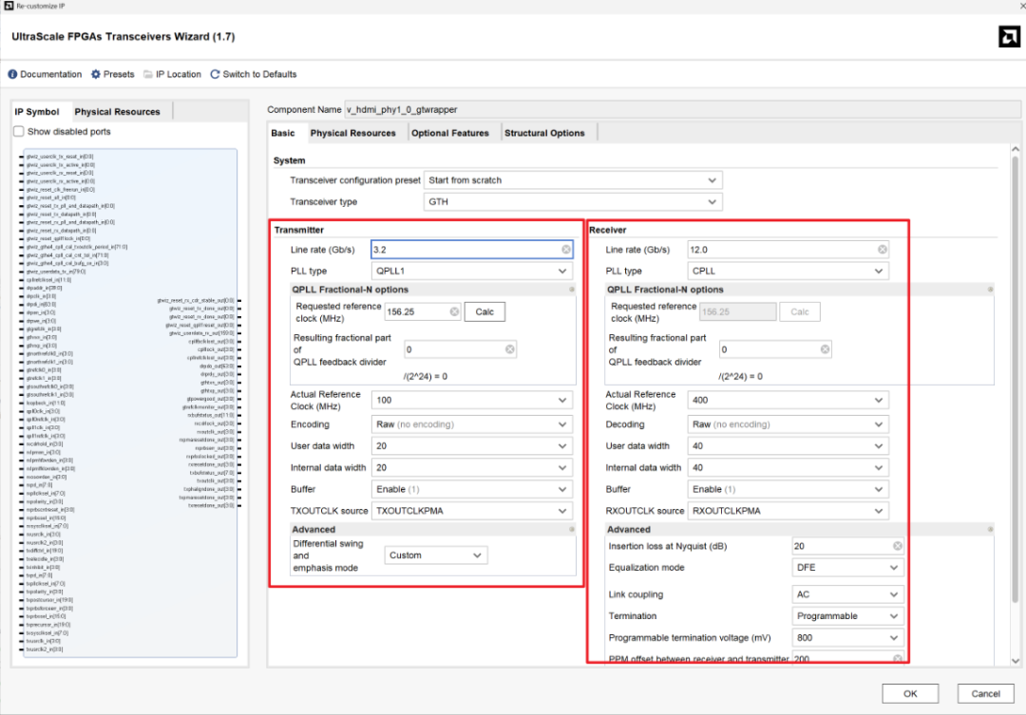Open the Structural Options tab
Image resolution: width=1026 pixels, height=715 pixels.
coord(544,133)
